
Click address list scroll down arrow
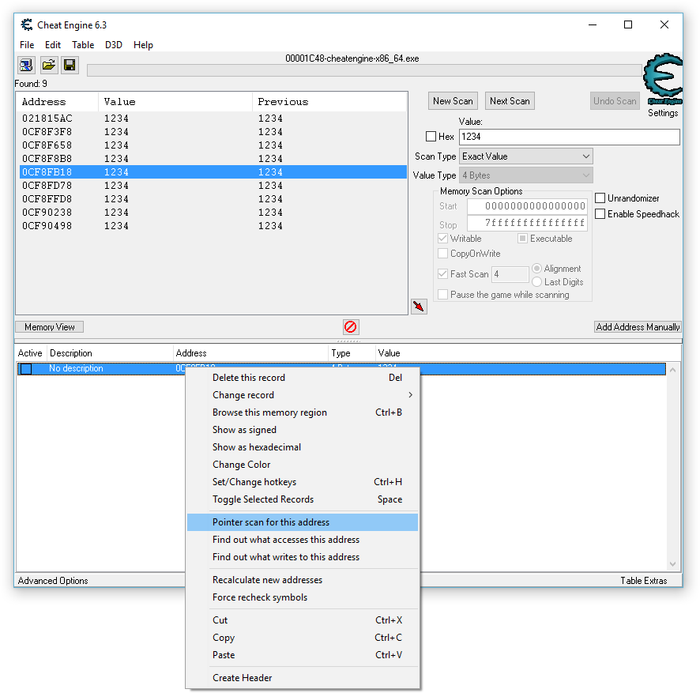coord(673,564)
